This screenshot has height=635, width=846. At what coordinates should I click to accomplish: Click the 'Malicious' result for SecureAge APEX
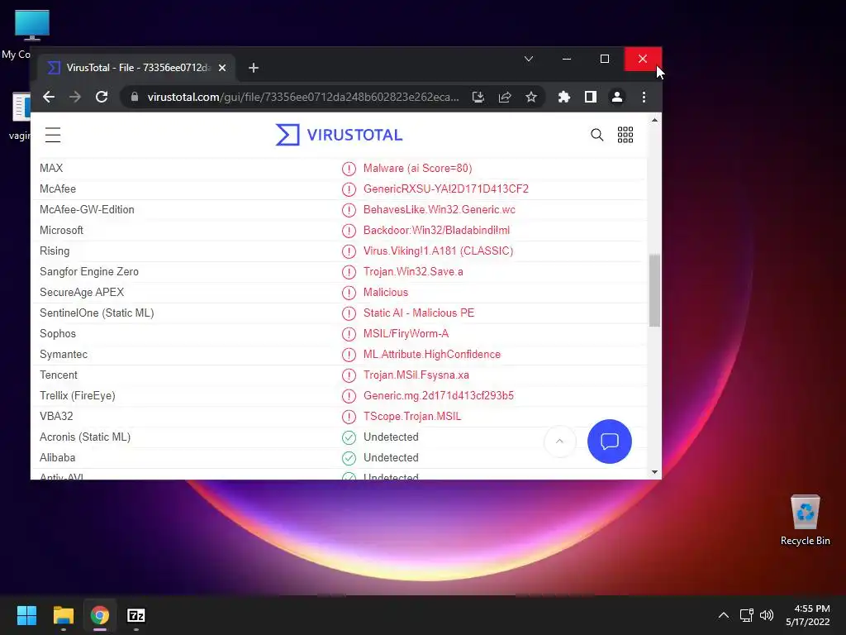385,292
